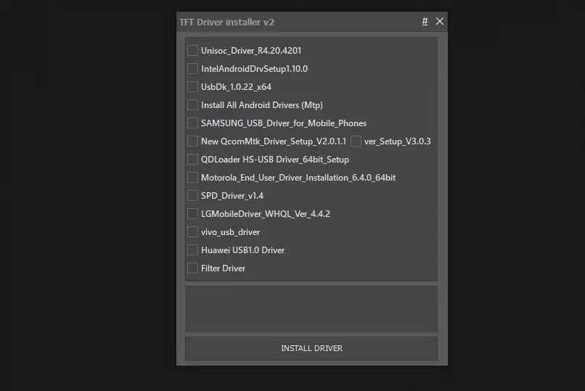Click the vivo_usb_driver label text
Screen dimensions: 585x391
[231, 232]
